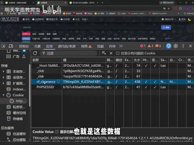Open the AI assistance icon in DevTools
Screen dimensions: 194x145
(169, 46)
